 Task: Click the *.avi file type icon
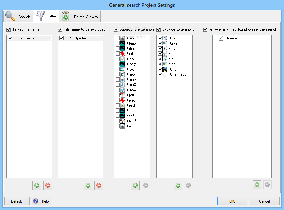coord(122,38)
